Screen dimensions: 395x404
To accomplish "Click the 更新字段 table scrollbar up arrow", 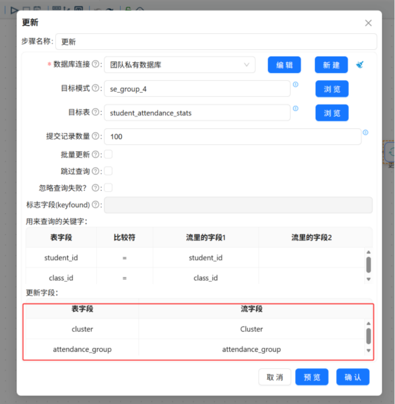I will (x=368, y=323).
